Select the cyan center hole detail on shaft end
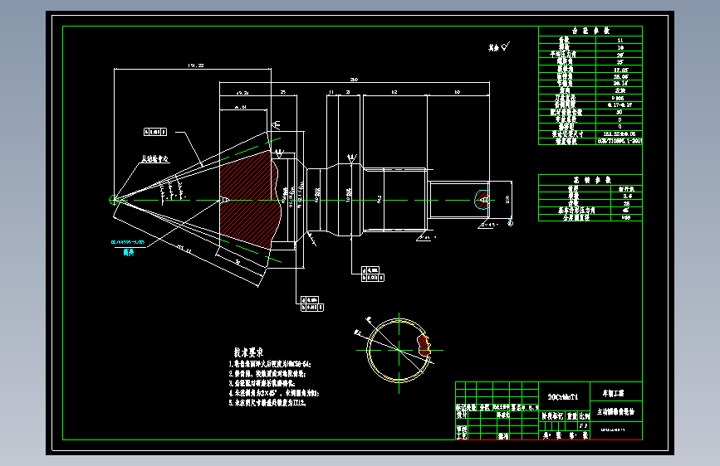 point(482,200)
